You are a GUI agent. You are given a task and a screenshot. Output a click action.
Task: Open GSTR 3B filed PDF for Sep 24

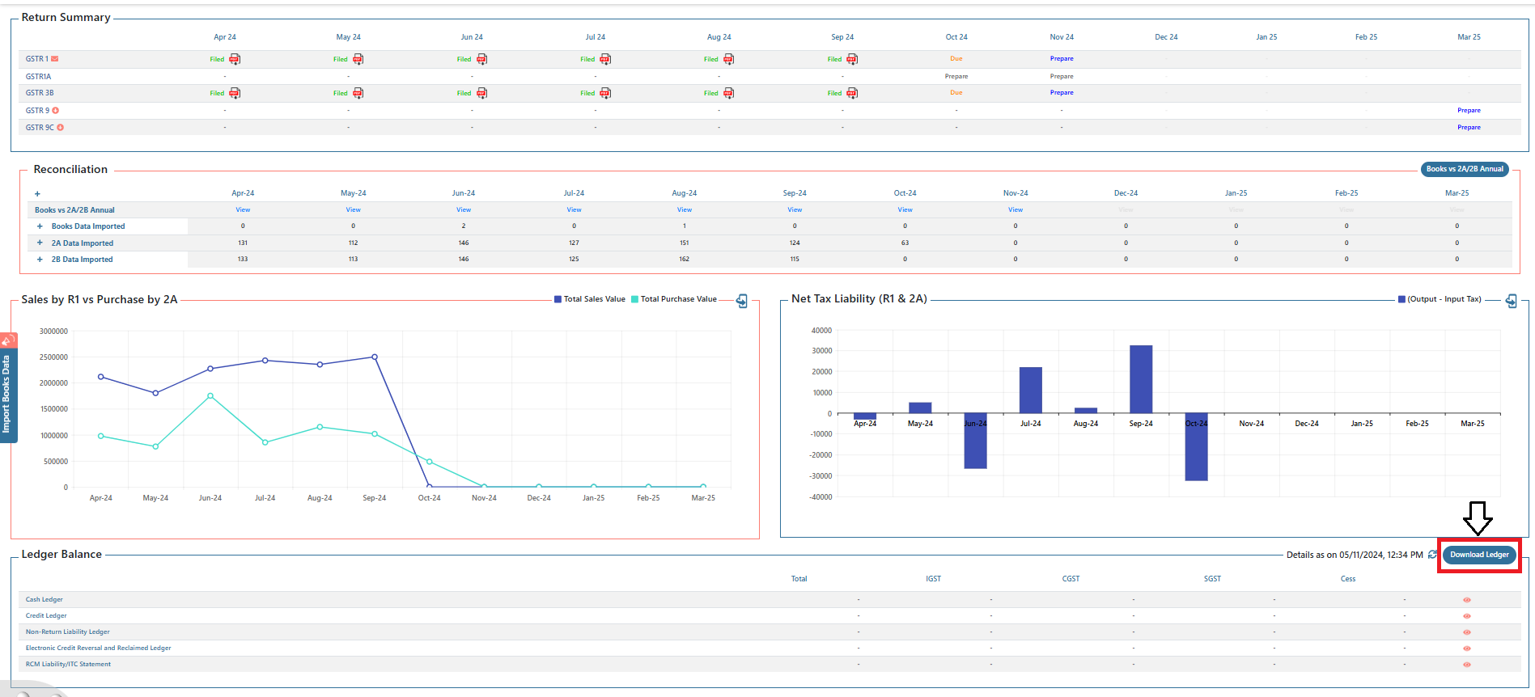852,93
